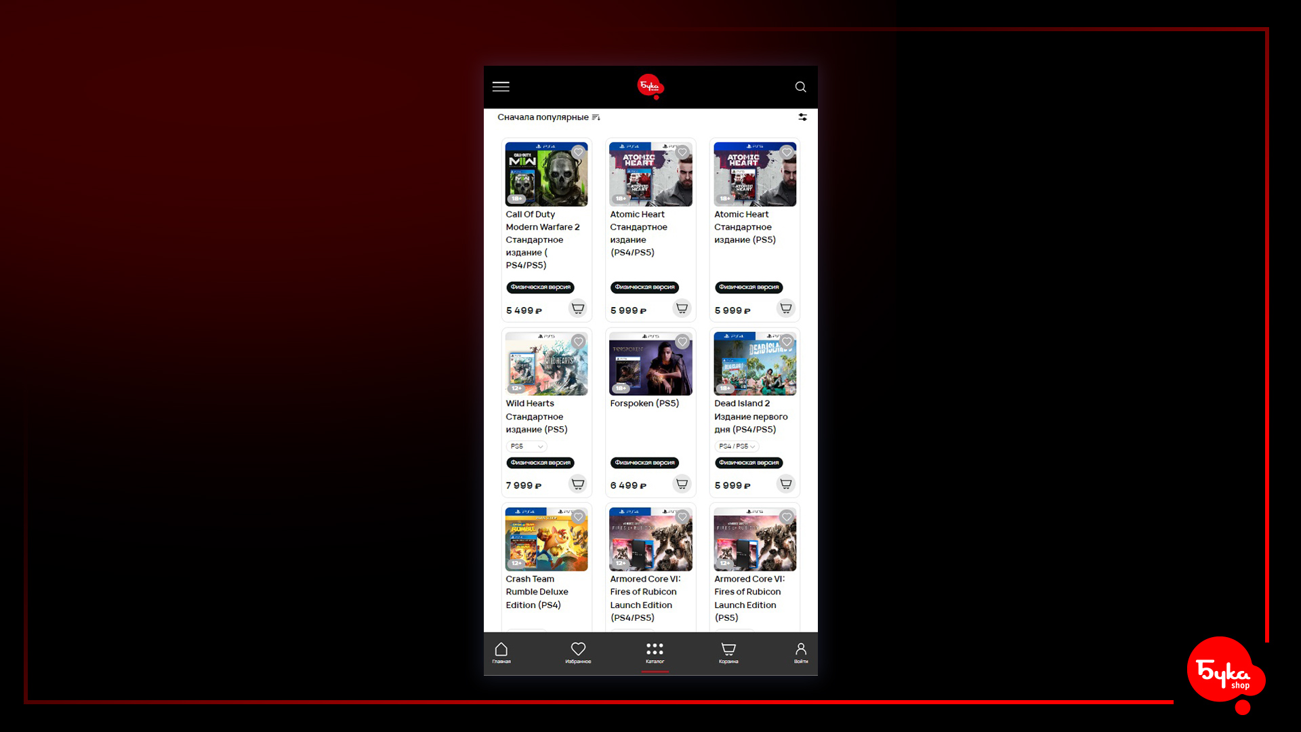The height and width of the screenshot is (732, 1301).
Task: Open the 'Сначала популярные' sort dropdown
Action: coord(549,117)
